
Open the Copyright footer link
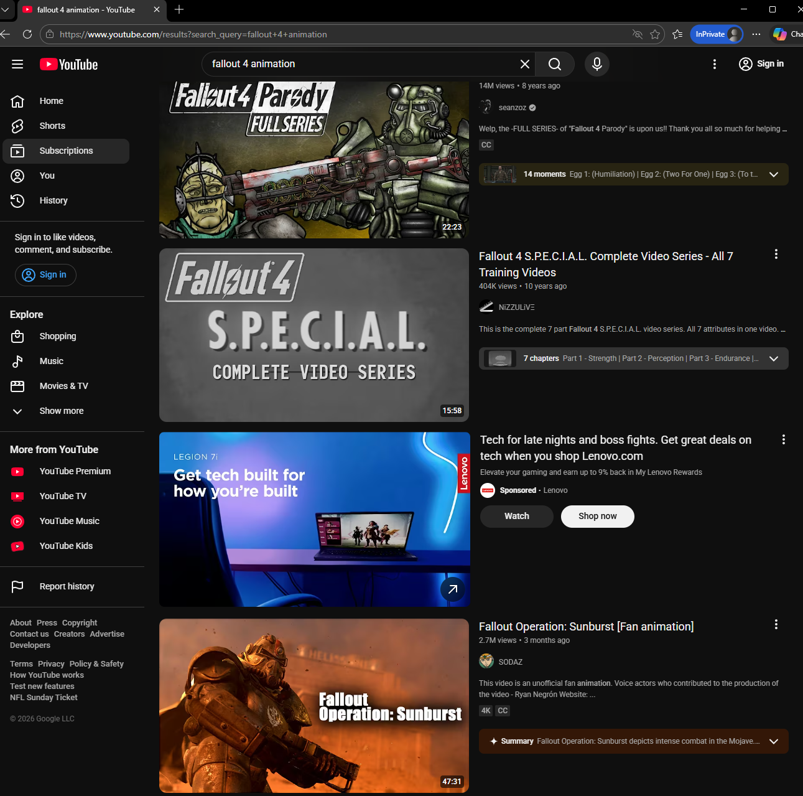point(80,623)
